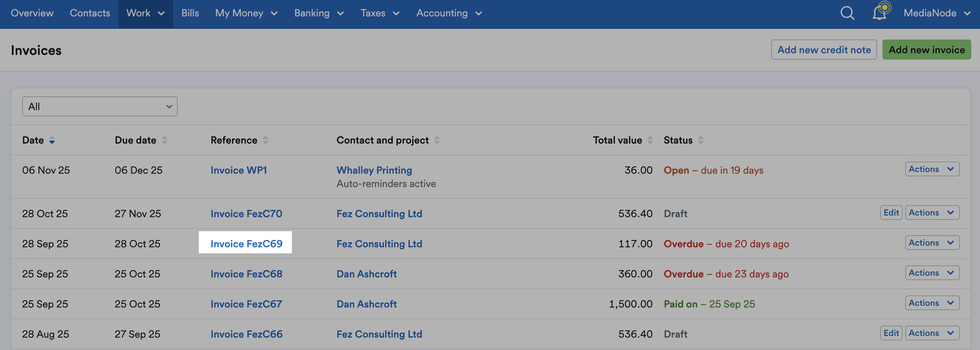
Task: Select the 360.00 total value cell
Action: [635, 274]
